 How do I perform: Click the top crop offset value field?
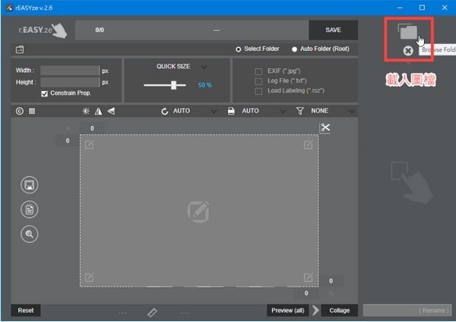(92, 128)
